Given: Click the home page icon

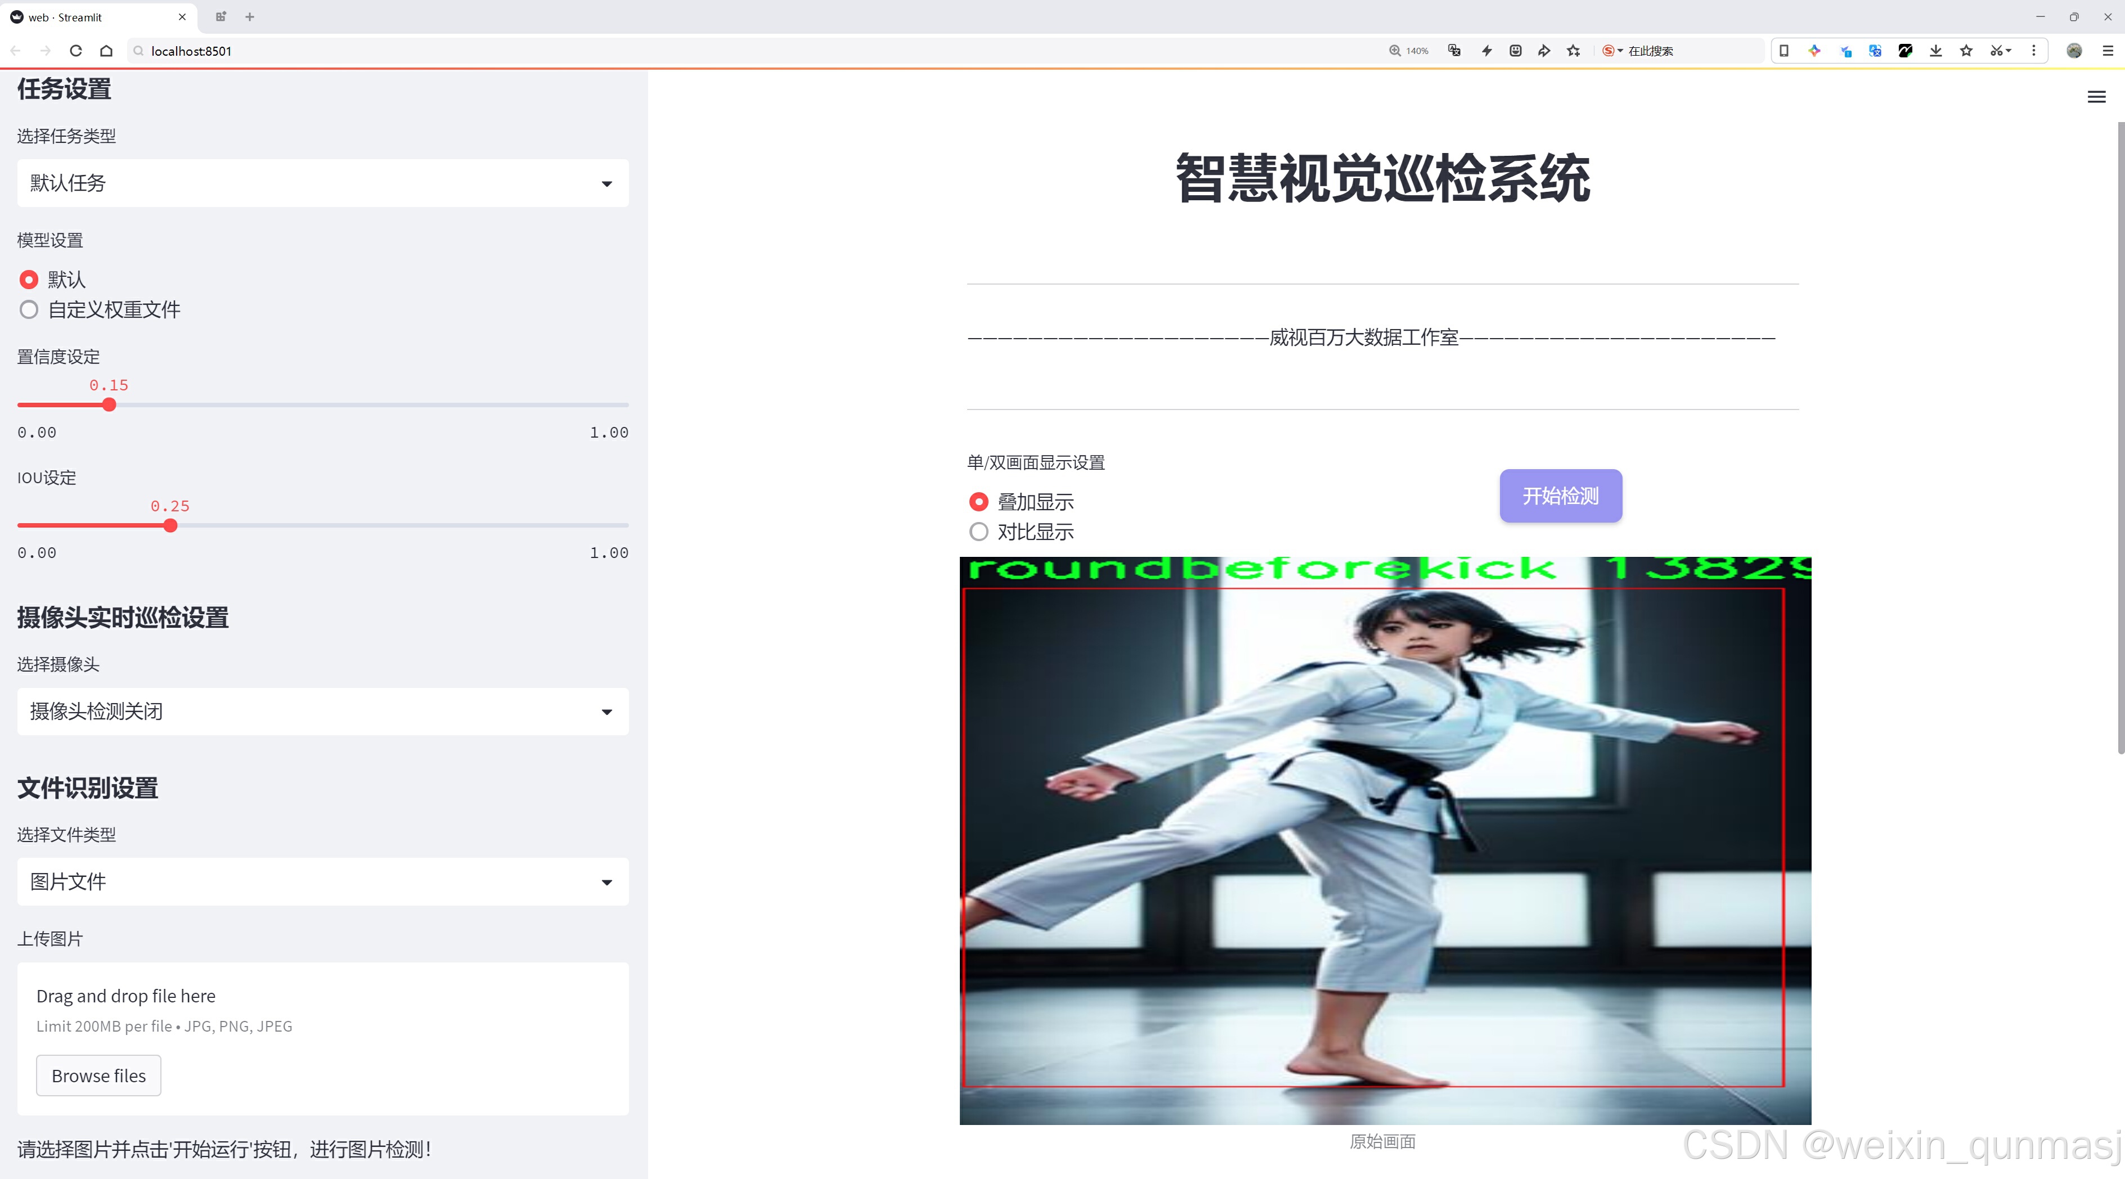Looking at the screenshot, I should point(106,51).
